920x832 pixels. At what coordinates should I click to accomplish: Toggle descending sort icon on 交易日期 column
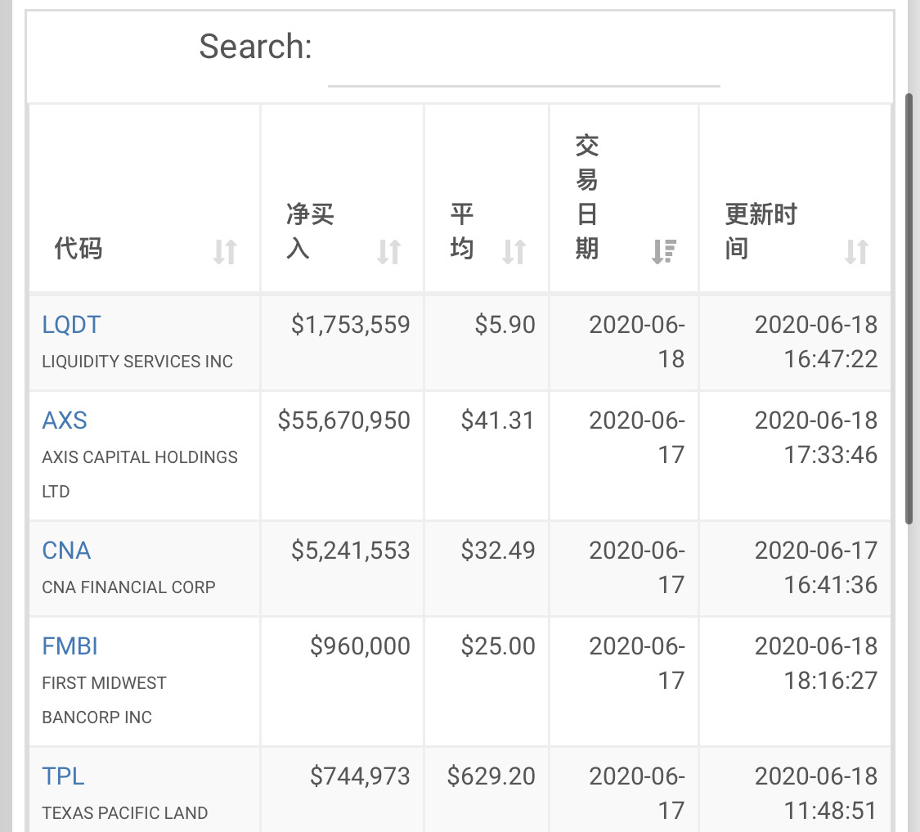point(664,251)
